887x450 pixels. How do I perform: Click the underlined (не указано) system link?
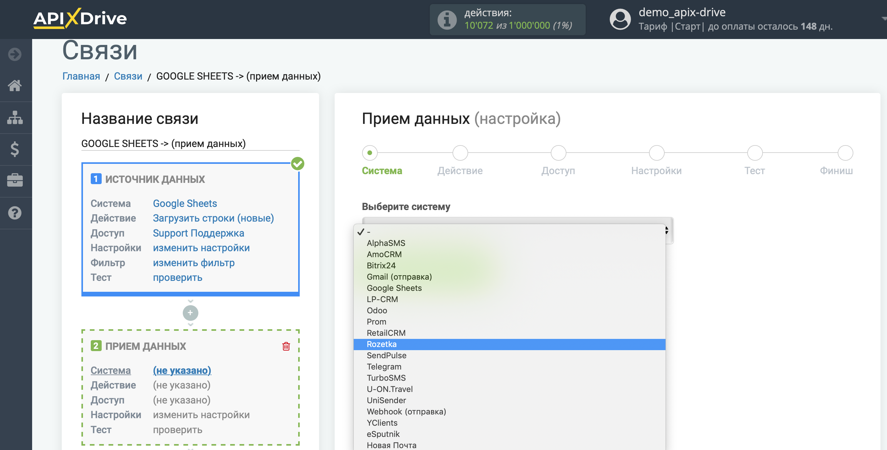point(182,370)
